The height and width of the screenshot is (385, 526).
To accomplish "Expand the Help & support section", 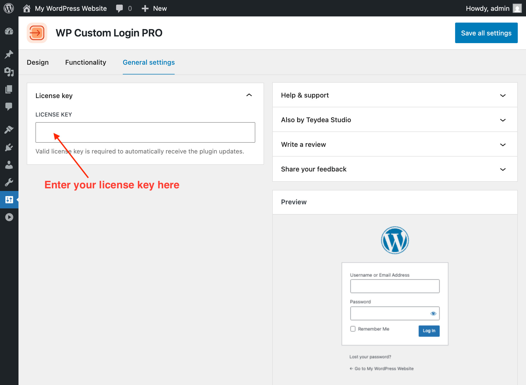I will tap(503, 95).
